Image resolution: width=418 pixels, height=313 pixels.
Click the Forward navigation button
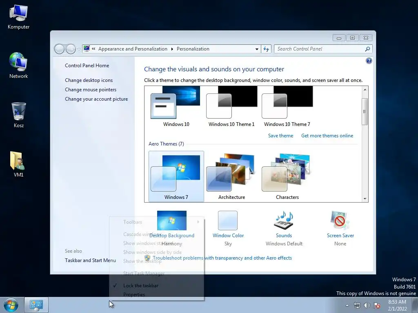tap(71, 49)
